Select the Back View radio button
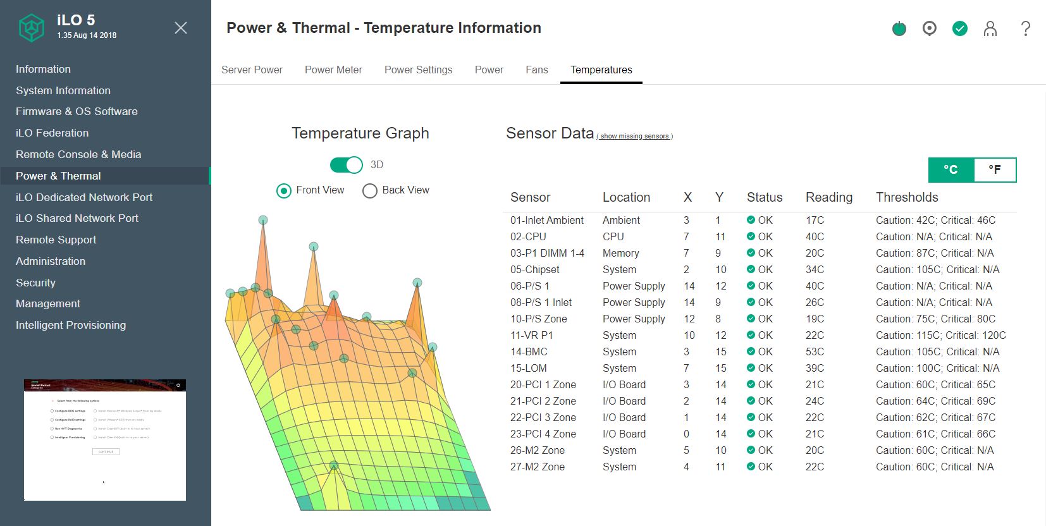The image size is (1046, 526). [x=370, y=190]
